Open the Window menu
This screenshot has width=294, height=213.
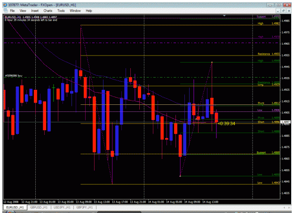75,11
